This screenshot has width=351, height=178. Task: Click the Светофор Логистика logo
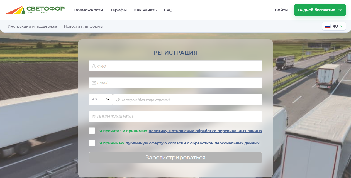point(35,10)
